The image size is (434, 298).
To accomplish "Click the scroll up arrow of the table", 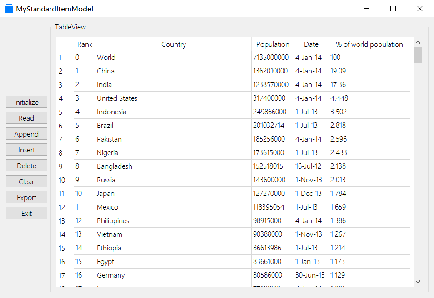I will pos(418,42).
